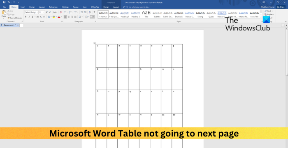288x148 pixels.
Task: Open the font size dropdown
Action: click(44, 12)
